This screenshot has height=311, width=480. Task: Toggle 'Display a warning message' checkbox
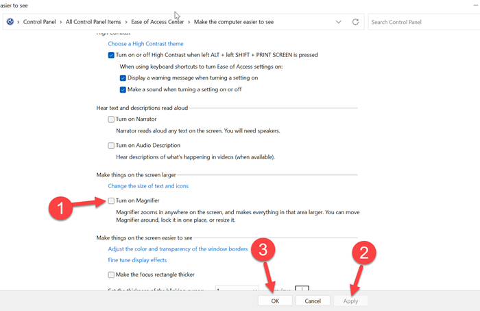coord(123,78)
